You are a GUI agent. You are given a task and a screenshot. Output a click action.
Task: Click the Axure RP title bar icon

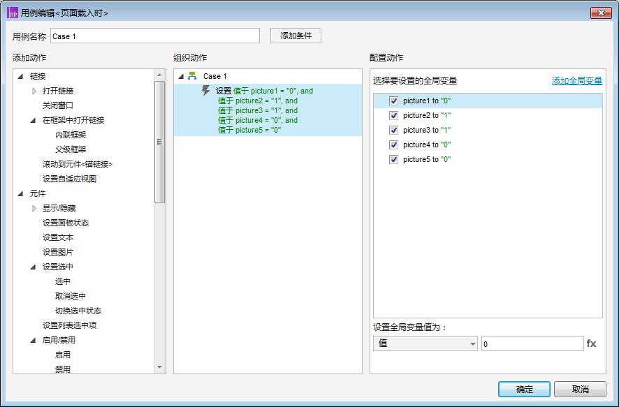point(13,13)
